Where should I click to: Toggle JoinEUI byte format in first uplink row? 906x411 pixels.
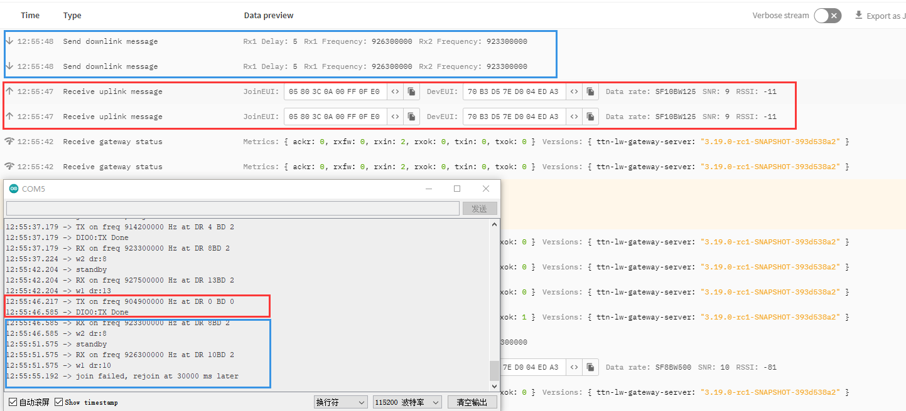point(395,91)
